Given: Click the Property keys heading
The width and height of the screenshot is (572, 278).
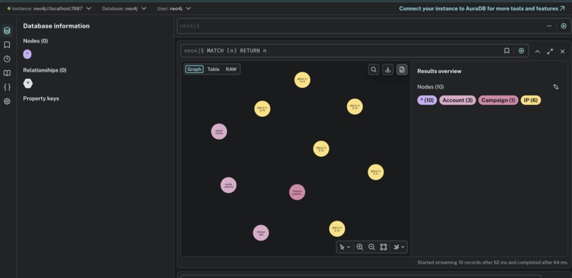Looking at the screenshot, I should [41, 99].
